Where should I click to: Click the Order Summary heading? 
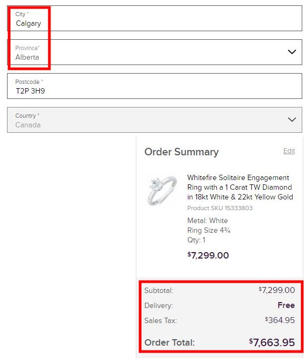point(181,152)
